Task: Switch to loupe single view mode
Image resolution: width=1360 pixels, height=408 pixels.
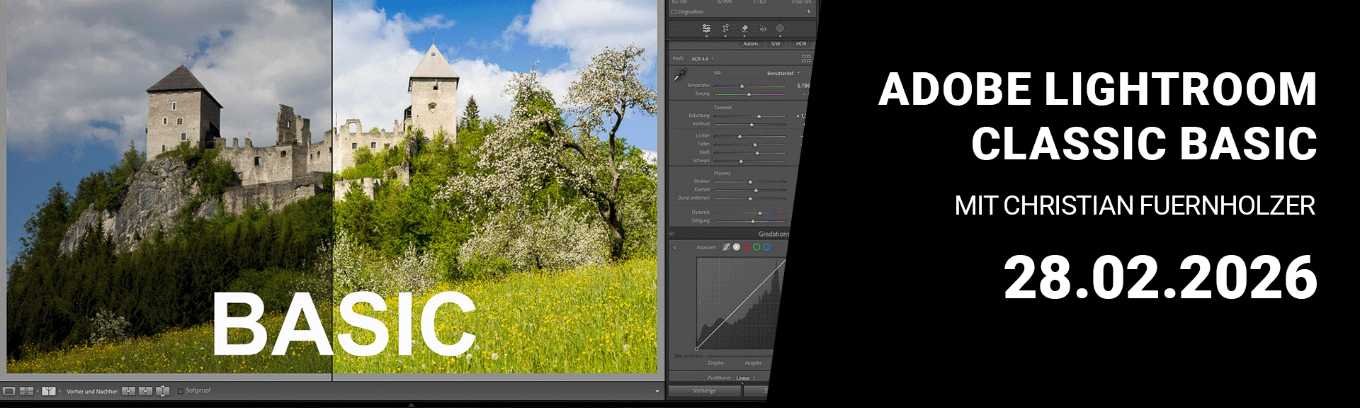Action: (9, 391)
